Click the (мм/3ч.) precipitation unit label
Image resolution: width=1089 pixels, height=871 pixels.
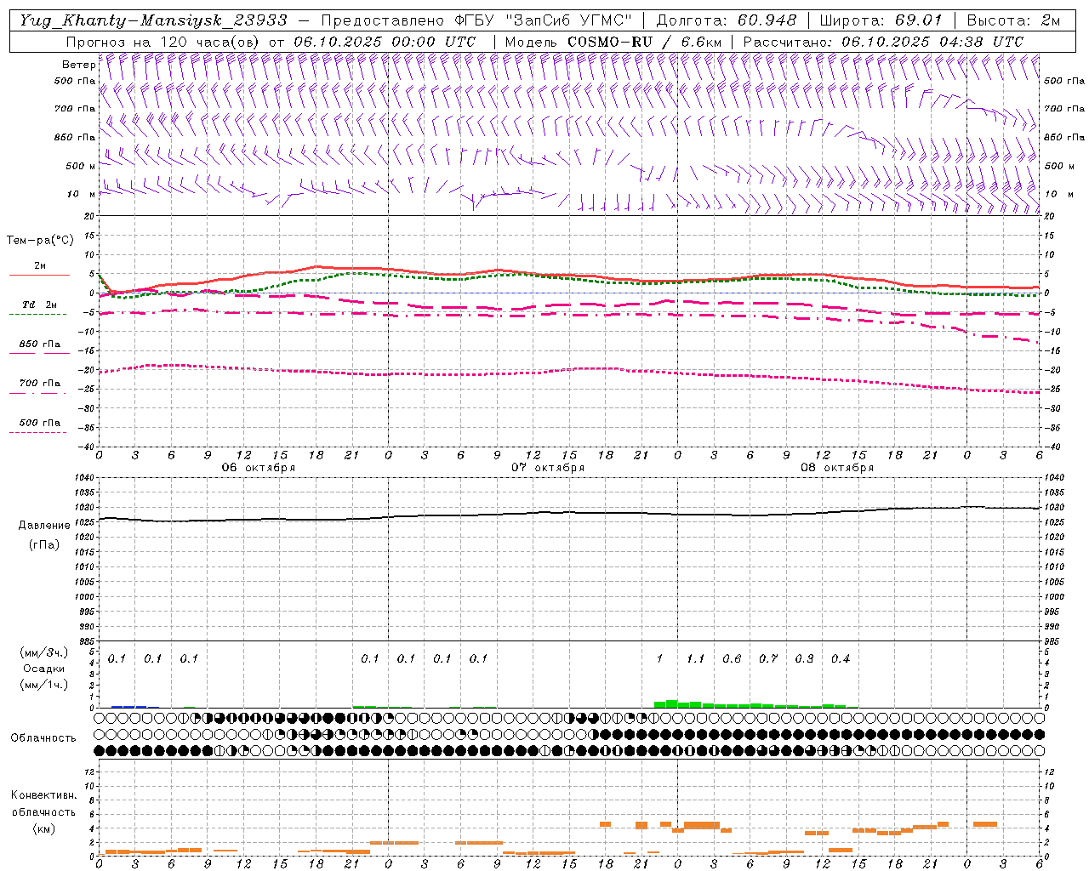pos(44,652)
